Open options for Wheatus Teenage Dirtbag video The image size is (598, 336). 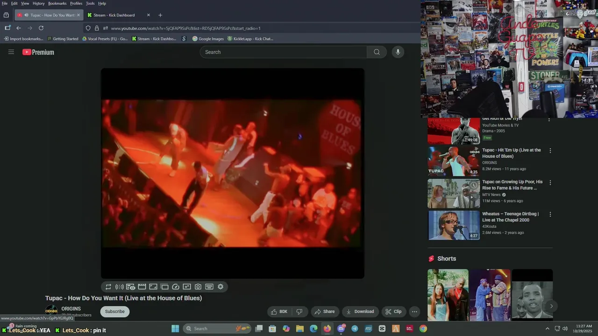coord(550,214)
